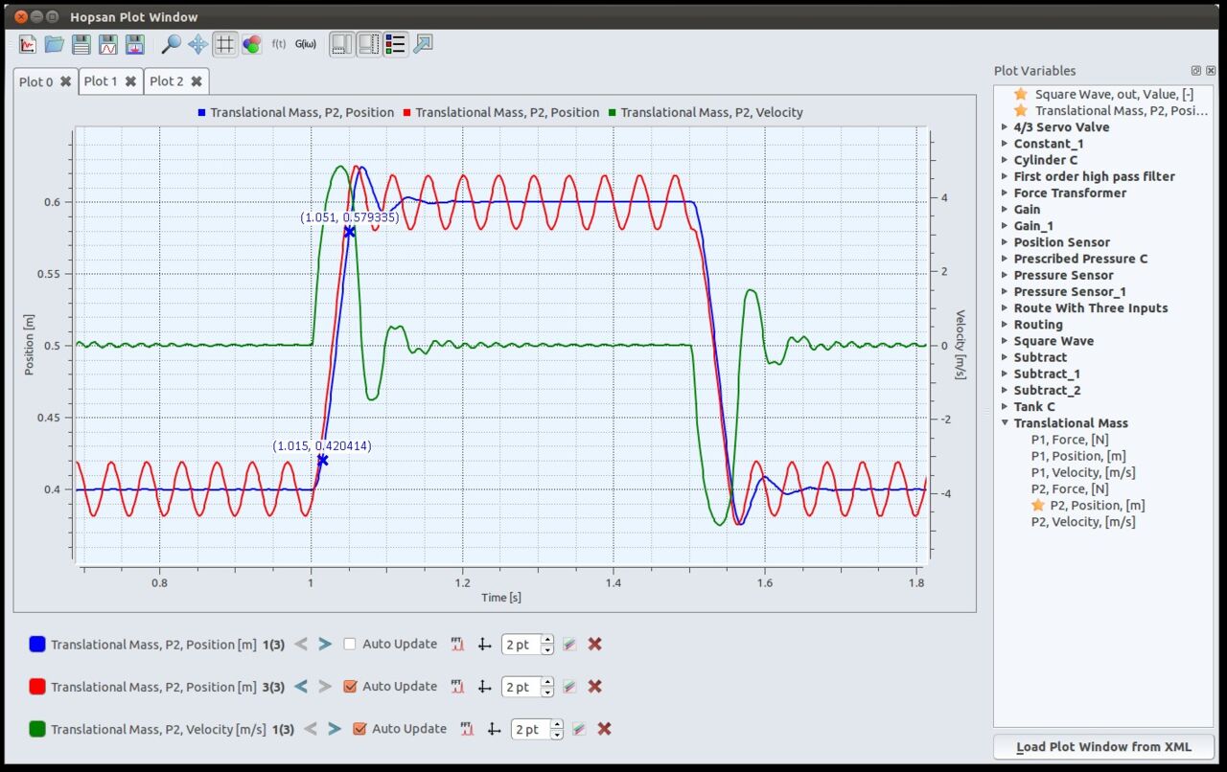Image resolution: width=1227 pixels, height=772 pixels.
Task: Expand the Cylinder C variable group
Action: tap(1005, 159)
